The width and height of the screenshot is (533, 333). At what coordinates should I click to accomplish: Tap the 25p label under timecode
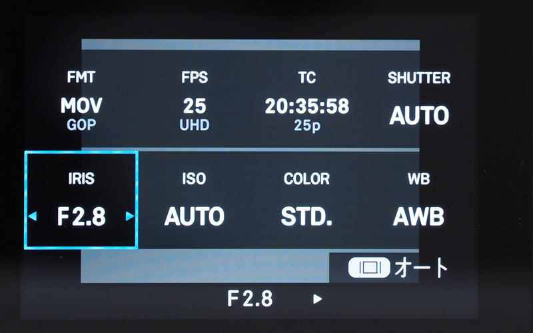tap(307, 125)
